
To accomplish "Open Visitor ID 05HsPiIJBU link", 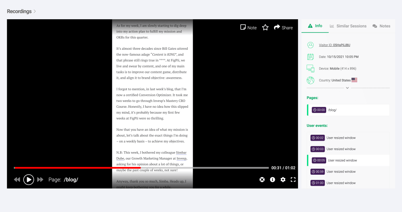I will pyautogui.click(x=334, y=45).
